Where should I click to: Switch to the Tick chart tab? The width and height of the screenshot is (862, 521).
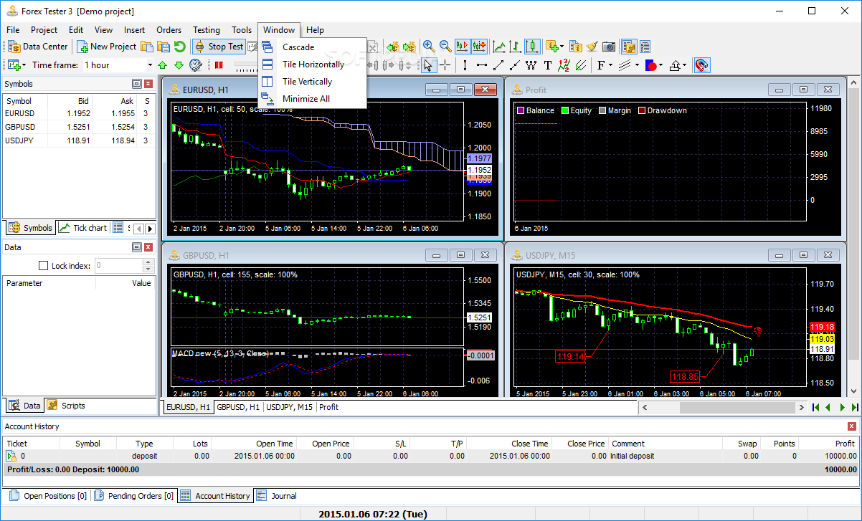point(83,228)
